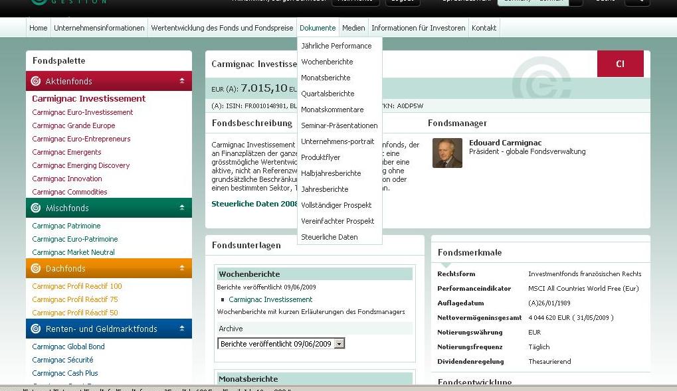The height and width of the screenshot is (391, 677).
Task: Open Carmignac Patrimoine fund
Action: point(66,226)
